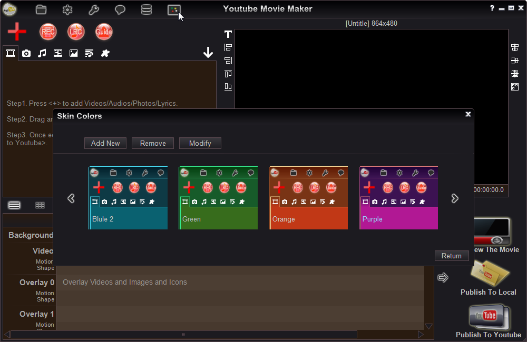Open the skin colors palette icon

174,9
